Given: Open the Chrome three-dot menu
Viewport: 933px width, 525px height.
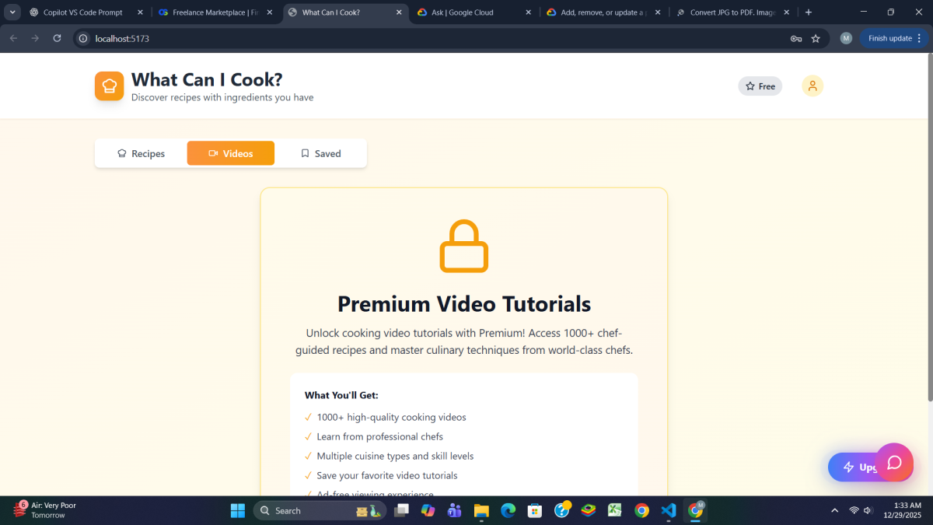Looking at the screenshot, I should coord(919,38).
